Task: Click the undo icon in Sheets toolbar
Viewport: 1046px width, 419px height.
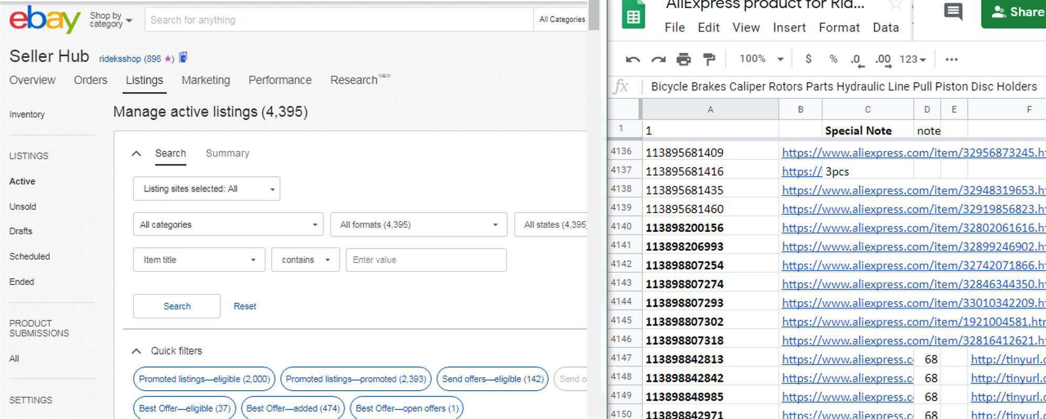Action: tap(633, 59)
